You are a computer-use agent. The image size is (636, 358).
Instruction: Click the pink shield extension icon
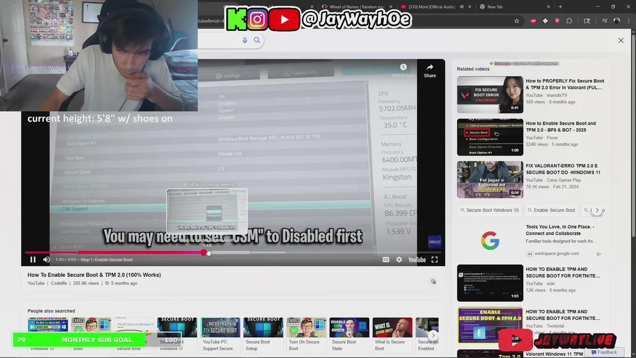(557, 21)
